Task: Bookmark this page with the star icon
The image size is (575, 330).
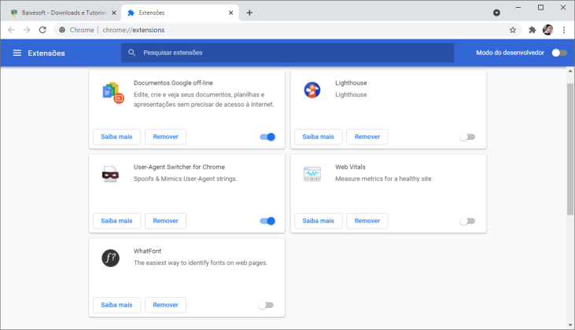Action: 513,30
